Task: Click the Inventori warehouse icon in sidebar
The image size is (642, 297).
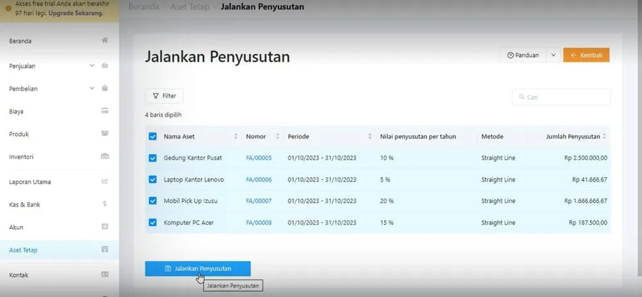Action: pyautogui.click(x=105, y=157)
